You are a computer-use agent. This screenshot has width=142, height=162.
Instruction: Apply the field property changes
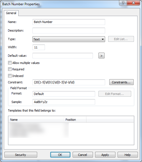(105, 155)
